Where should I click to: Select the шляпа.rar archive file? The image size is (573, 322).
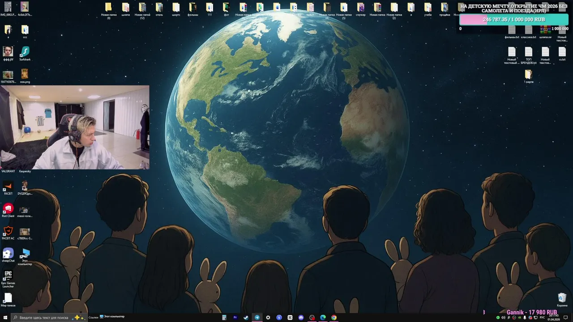pos(545,32)
